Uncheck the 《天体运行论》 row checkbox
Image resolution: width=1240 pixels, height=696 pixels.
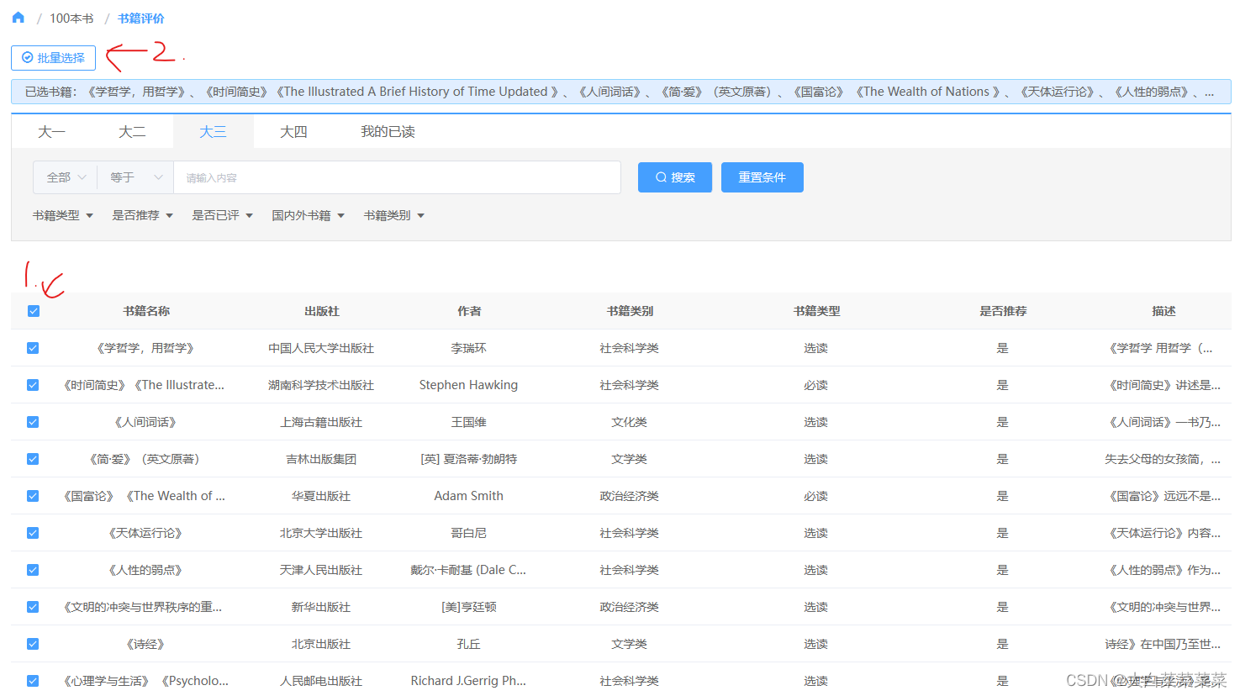[x=33, y=533]
